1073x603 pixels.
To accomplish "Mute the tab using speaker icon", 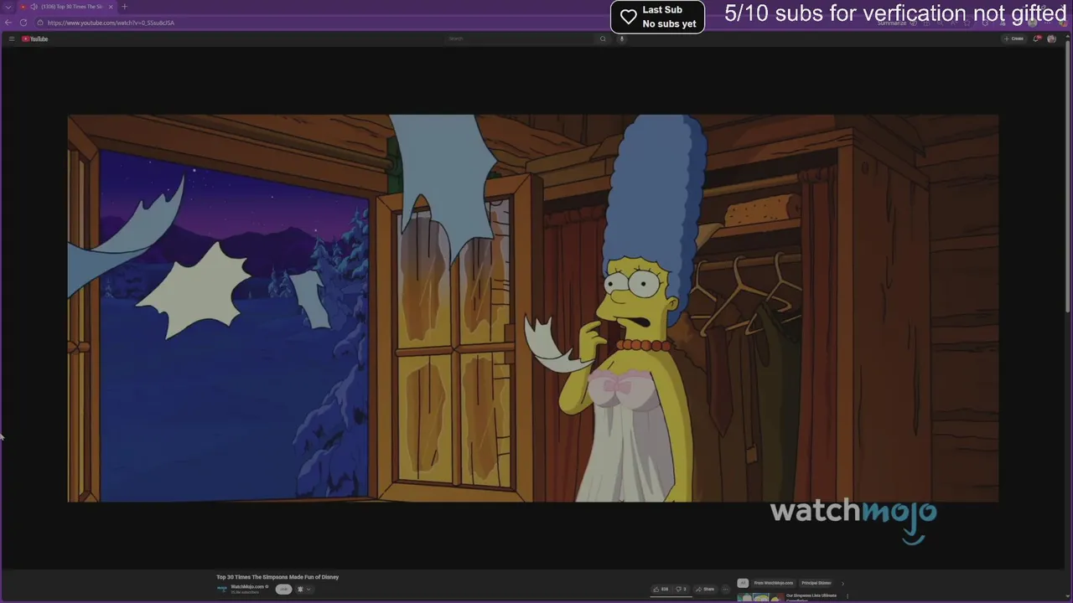I will pos(34,7).
